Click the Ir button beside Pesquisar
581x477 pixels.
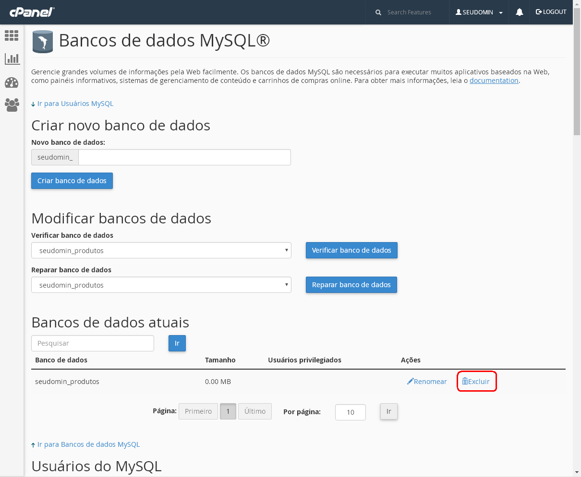coord(177,343)
